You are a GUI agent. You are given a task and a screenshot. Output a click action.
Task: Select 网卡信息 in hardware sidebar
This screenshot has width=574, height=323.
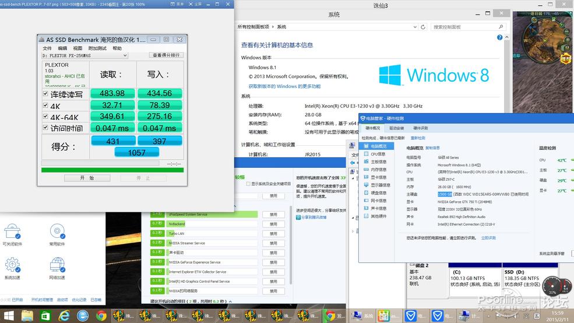pos(375,201)
